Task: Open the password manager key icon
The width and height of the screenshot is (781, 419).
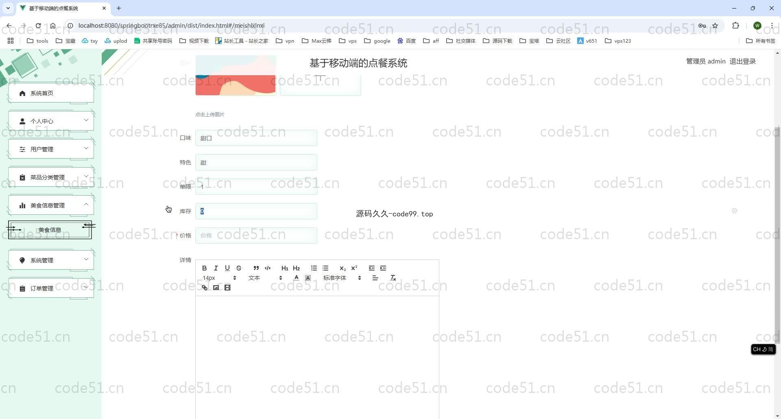Action: (702, 26)
